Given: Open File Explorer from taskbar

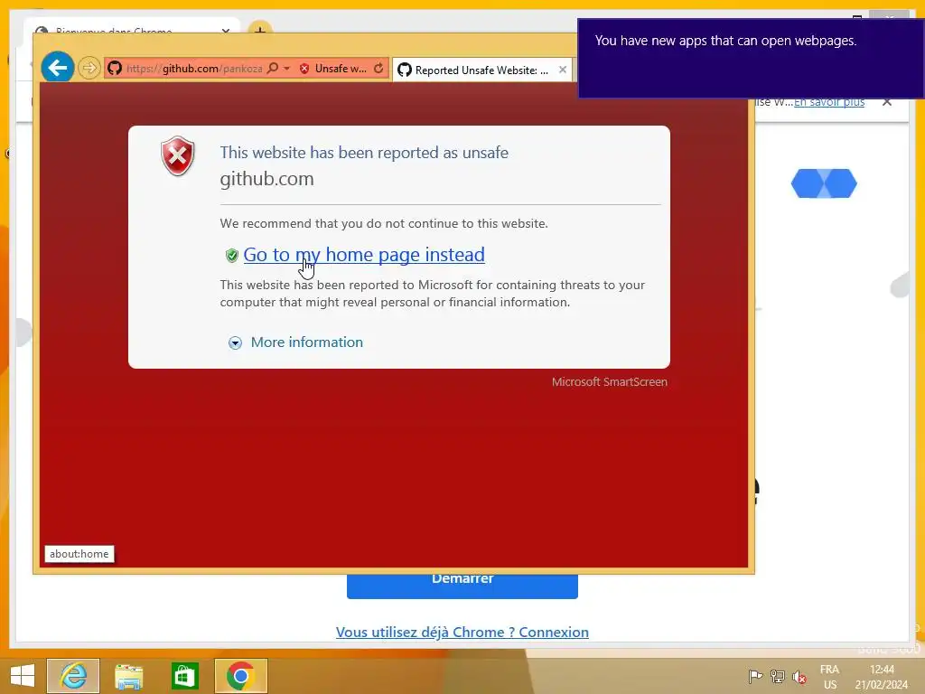Looking at the screenshot, I should pyautogui.click(x=128, y=676).
